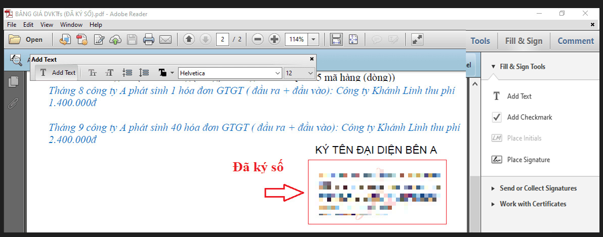Toggle the fit width scrolling mode

click(x=336, y=39)
